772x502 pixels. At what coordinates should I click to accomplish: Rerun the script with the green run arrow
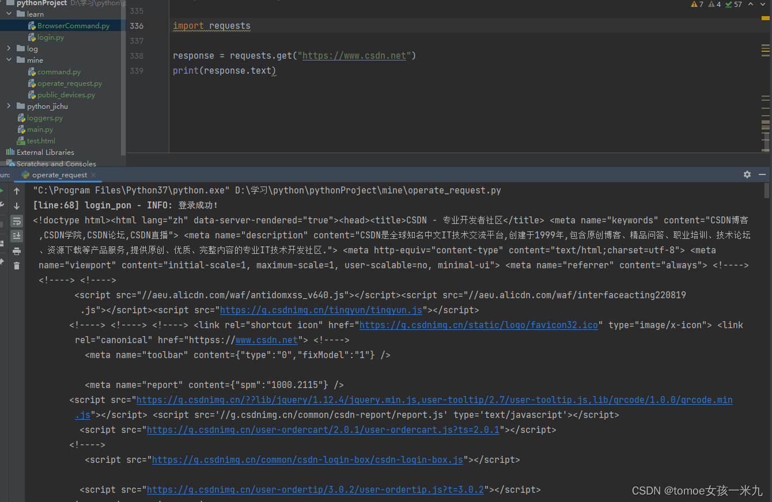coord(1,191)
